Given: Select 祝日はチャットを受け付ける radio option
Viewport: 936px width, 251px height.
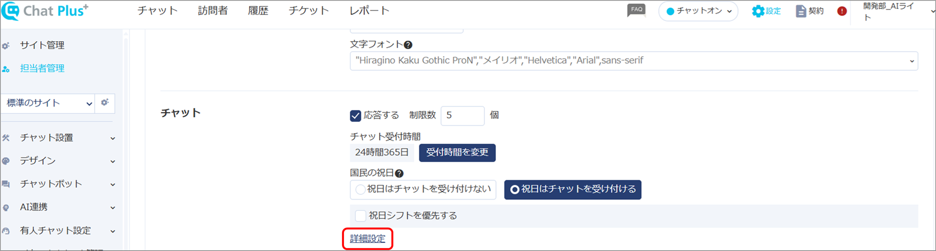Looking at the screenshot, I should tap(573, 190).
